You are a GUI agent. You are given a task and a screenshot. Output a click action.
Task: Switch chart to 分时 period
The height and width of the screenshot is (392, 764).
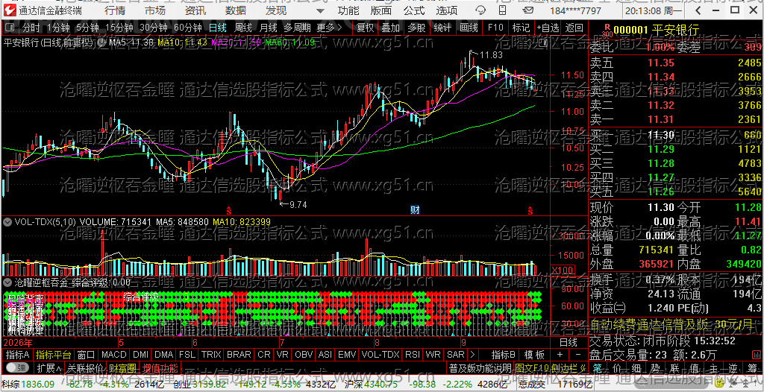pyautogui.click(x=31, y=28)
